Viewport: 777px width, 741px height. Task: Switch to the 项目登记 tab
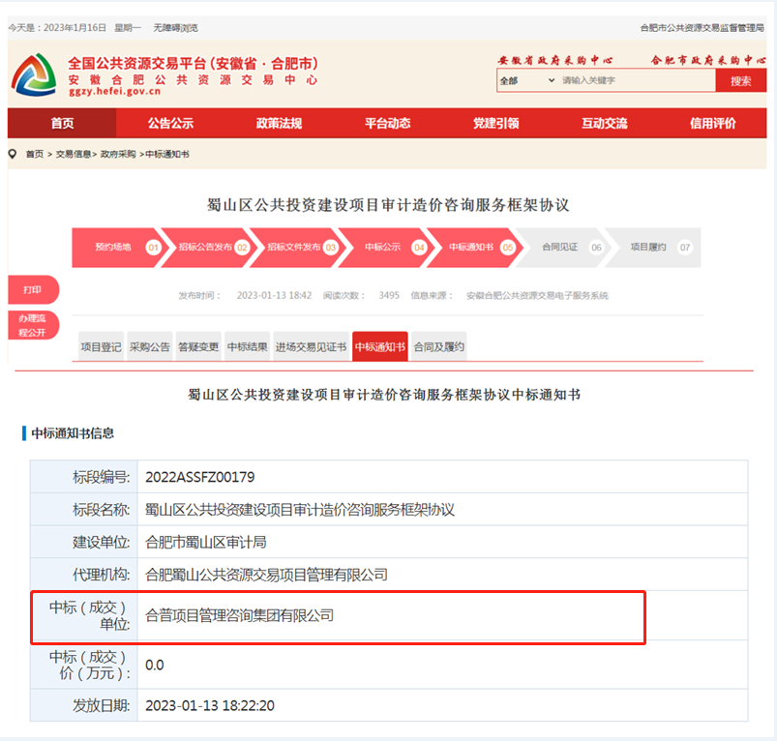click(x=101, y=346)
